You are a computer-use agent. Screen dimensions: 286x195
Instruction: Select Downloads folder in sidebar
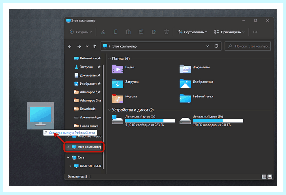(85, 109)
